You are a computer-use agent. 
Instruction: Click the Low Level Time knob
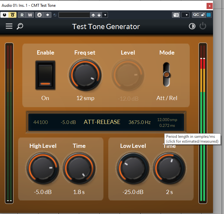click(x=169, y=168)
